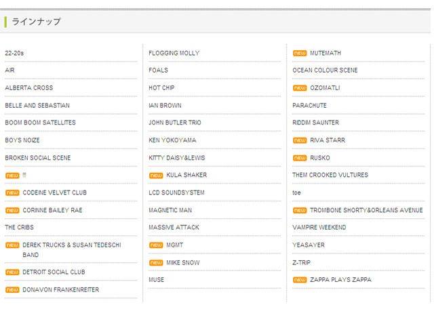This screenshot has height=326, width=434.
Task: Select DETROIT SOCIAL CLUB artist name
Action: coord(54,272)
